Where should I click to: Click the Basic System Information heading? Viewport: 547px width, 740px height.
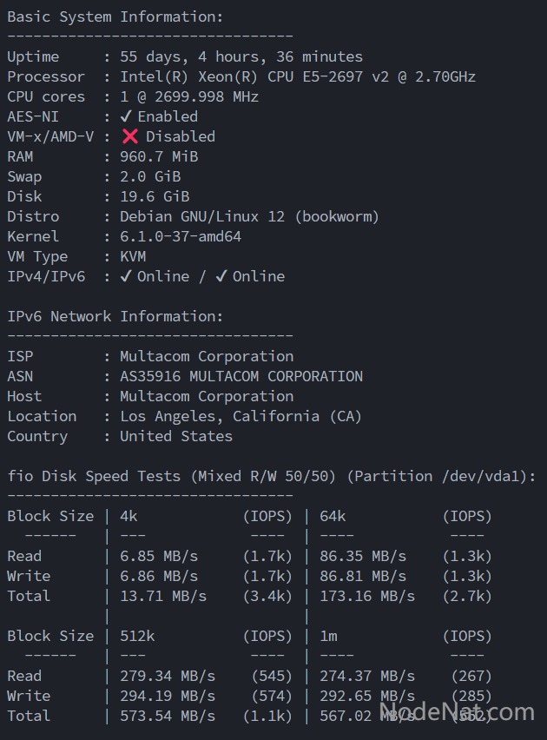point(115,17)
